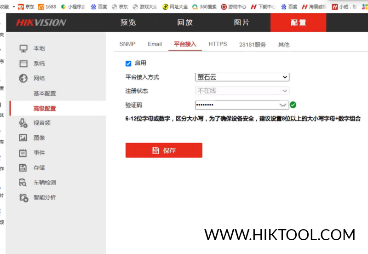Open the 本地 monitor icon

coord(23,48)
